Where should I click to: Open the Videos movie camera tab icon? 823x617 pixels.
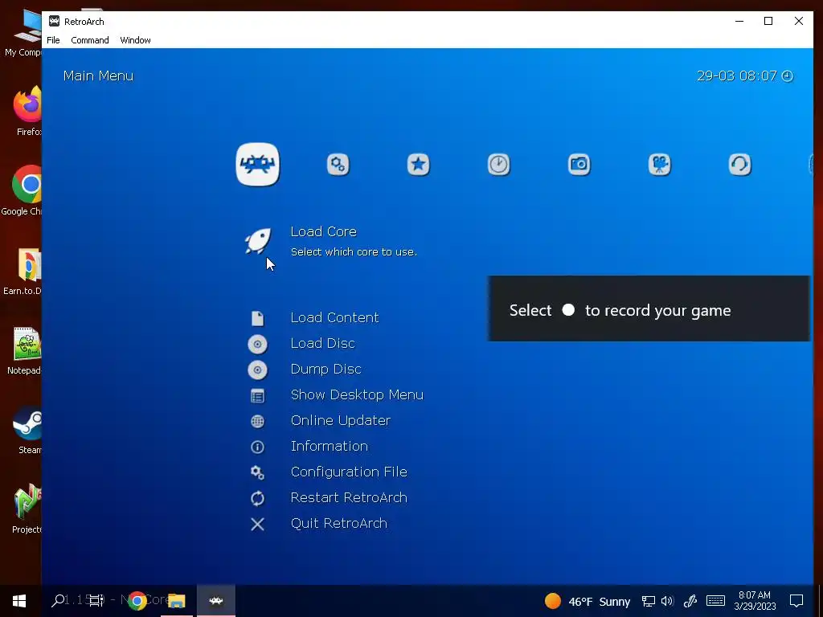point(659,165)
